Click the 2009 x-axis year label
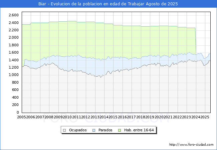Image resolution: width=217 pixels, height=150 pixels. pos(58,117)
